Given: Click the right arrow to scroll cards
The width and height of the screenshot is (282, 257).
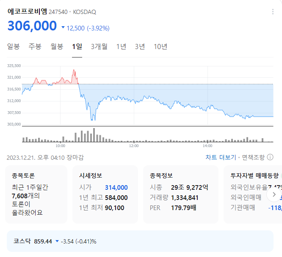Looking at the screenshot, I should (274, 194).
